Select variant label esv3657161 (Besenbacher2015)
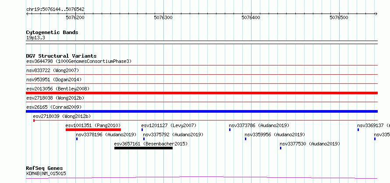390x183 pixels. 151,144
